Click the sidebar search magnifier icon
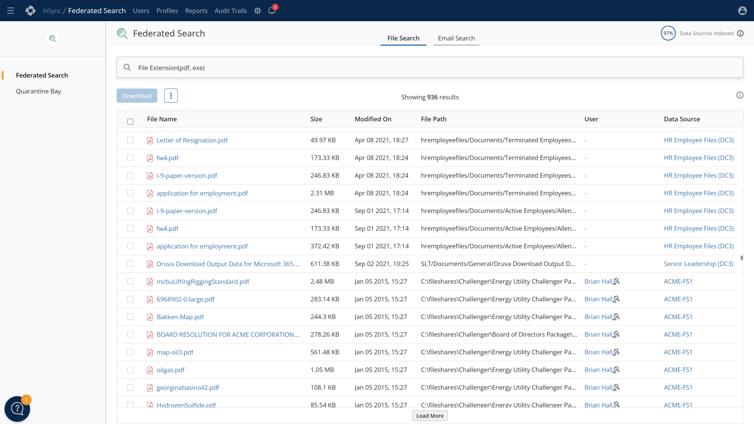The width and height of the screenshot is (754, 424). click(x=53, y=39)
